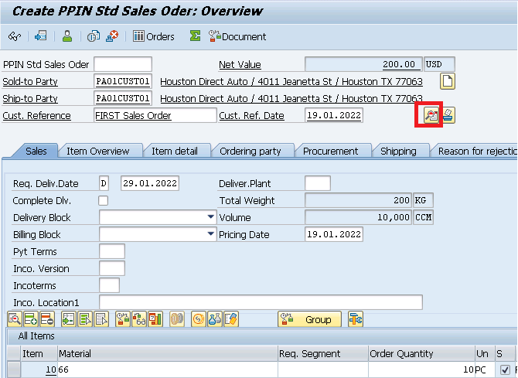Image resolution: width=518 pixels, height=378 pixels.
Task: Click item details magnifier icon above All Items
Action: point(15,319)
